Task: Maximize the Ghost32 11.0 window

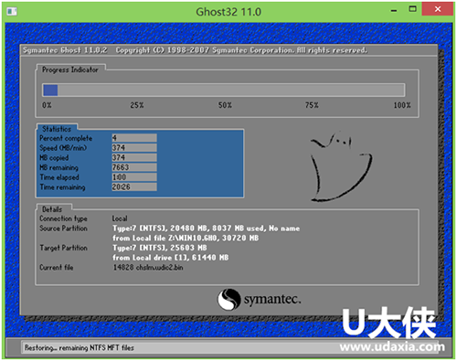Action: point(412,9)
